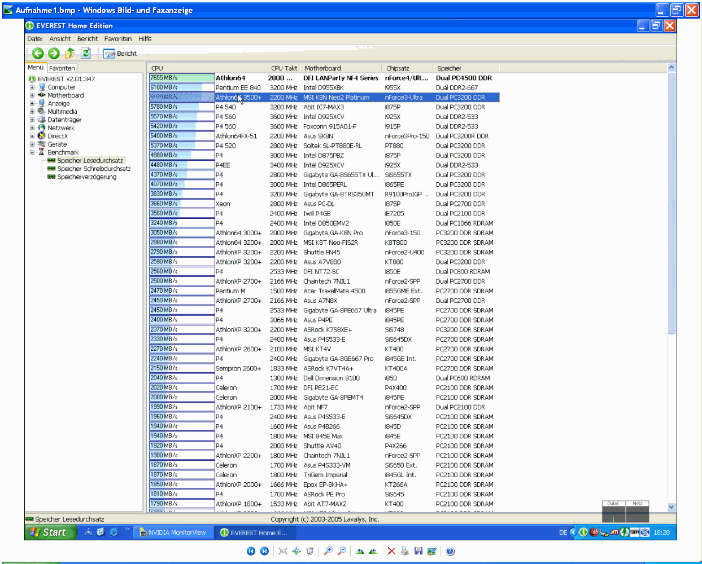Open the Datei menu
Viewport: 702px width, 564px height.
pos(35,39)
